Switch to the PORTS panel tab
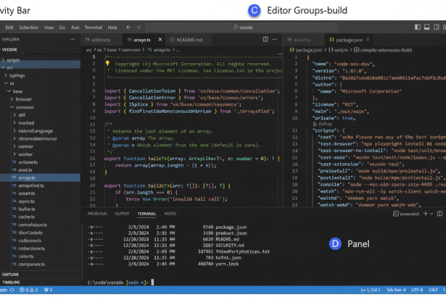 pos(170,214)
